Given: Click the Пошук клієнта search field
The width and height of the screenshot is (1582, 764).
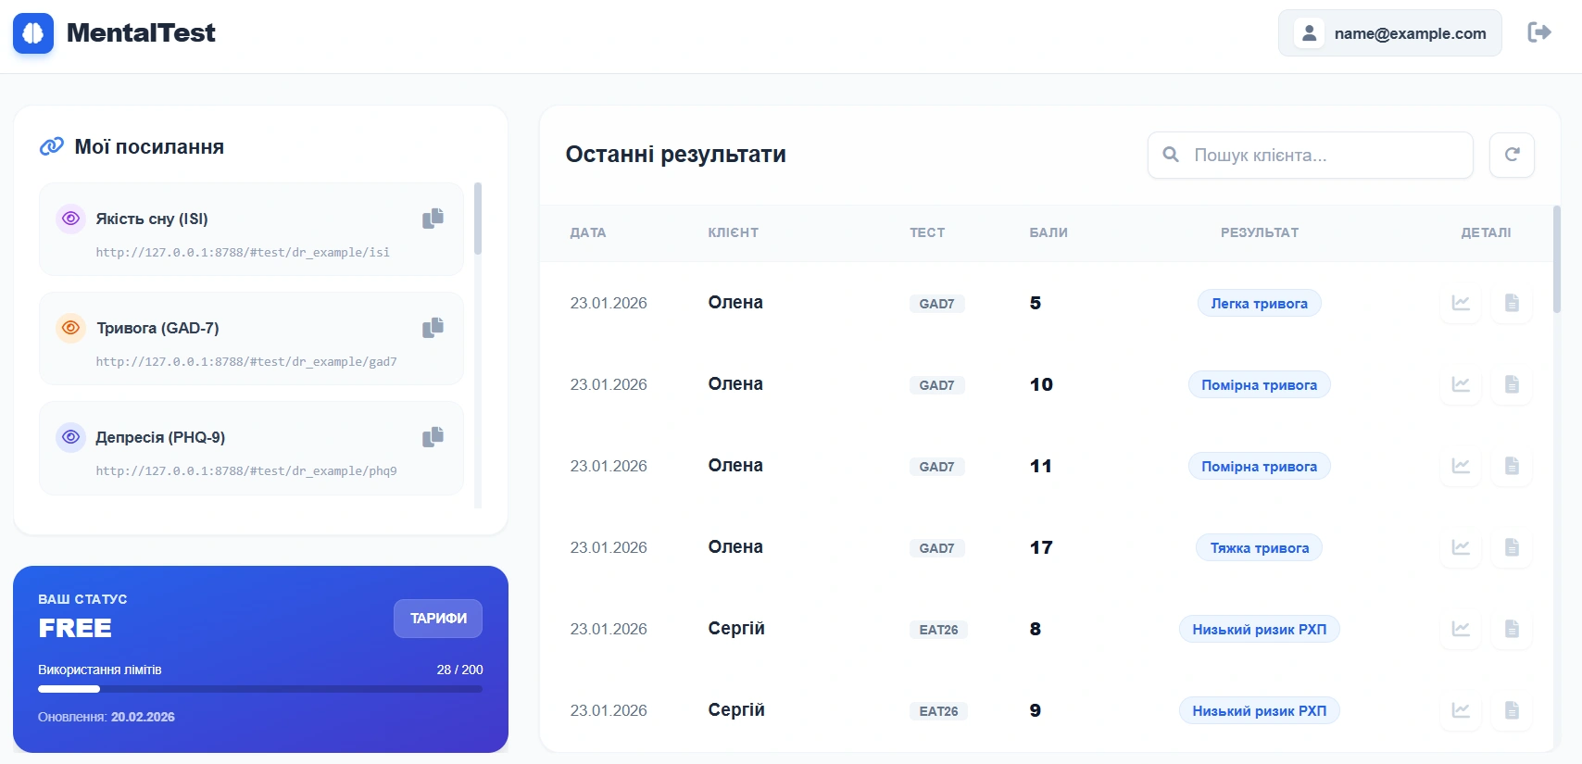Looking at the screenshot, I should click(x=1311, y=155).
